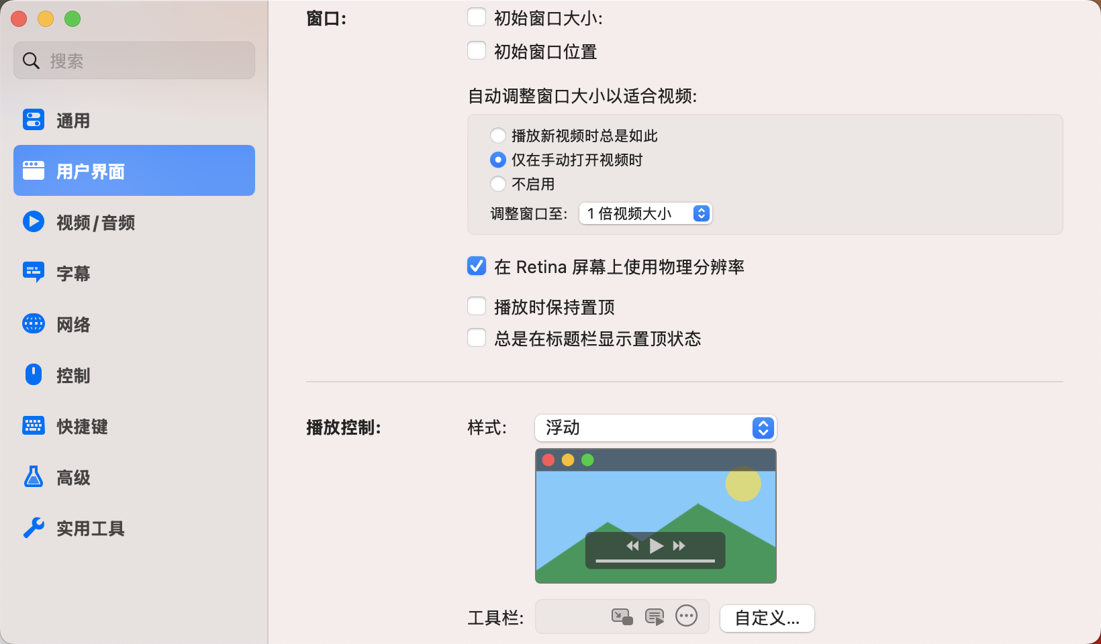Click the subtitle toolbar icon in 工具栏
This screenshot has width=1101, height=644.
tap(654, 616)
